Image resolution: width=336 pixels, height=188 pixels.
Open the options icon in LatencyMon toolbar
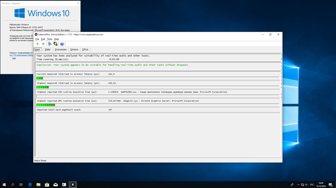click(50, 44)
